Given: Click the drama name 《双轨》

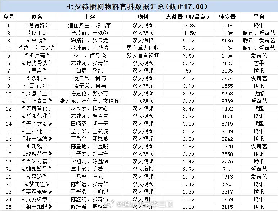Looking at the screenshot, I should [x=37, y=78].
